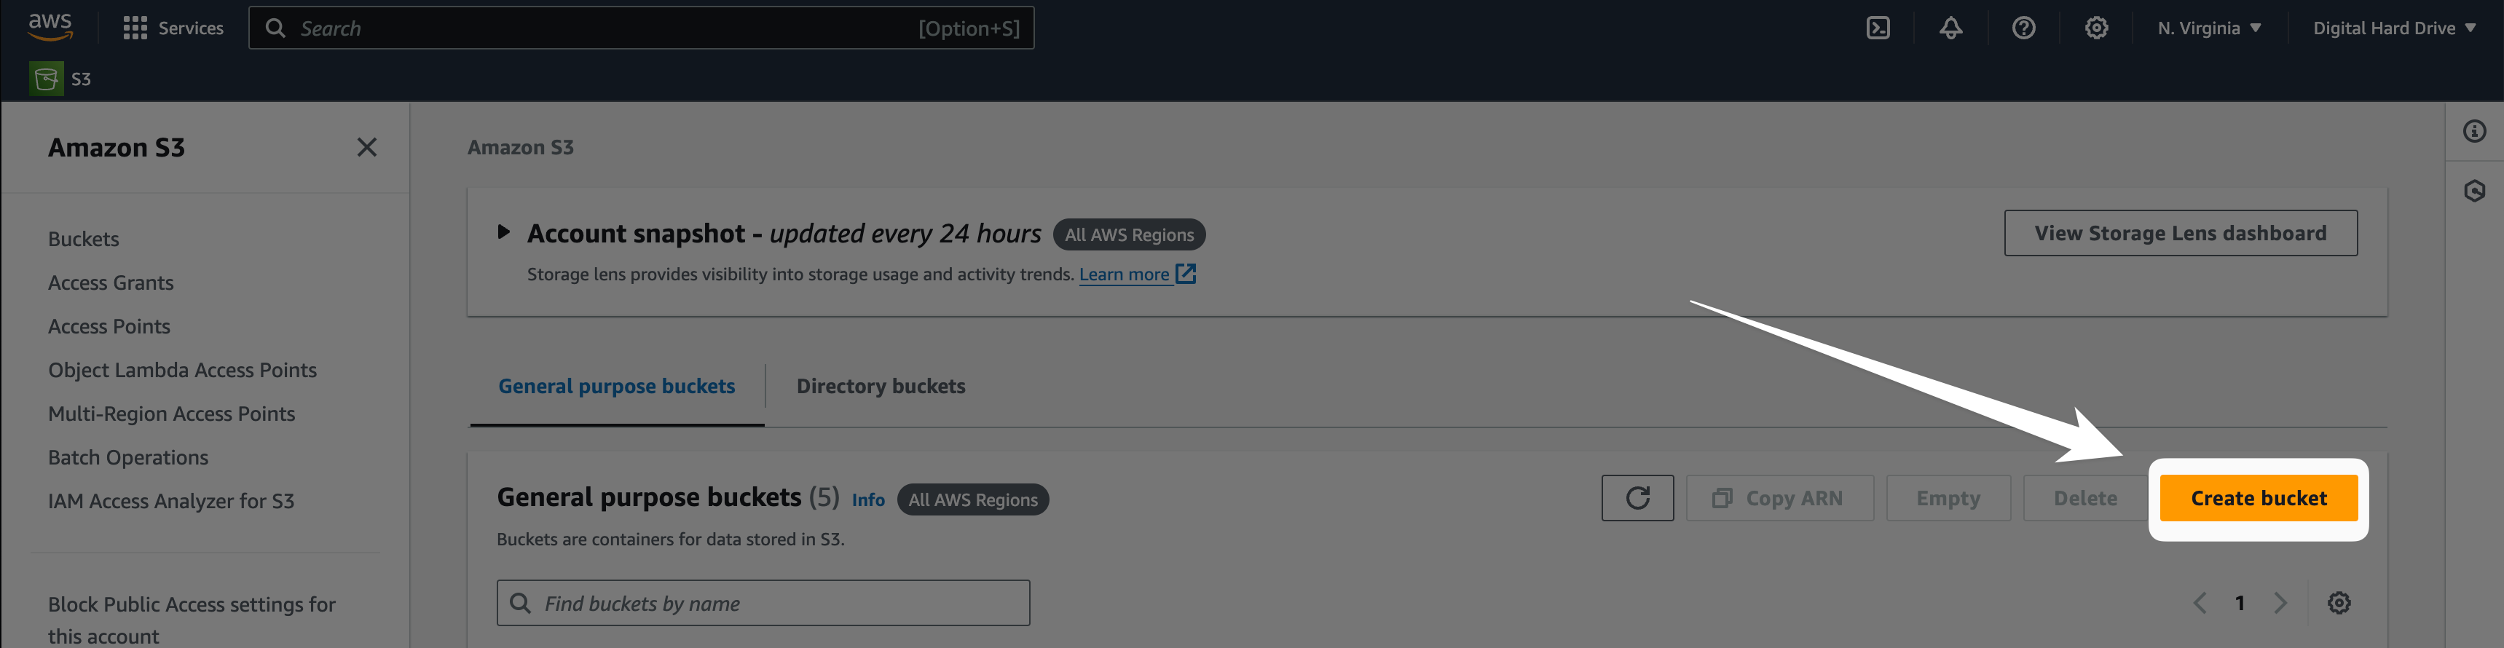Click the Create bucket button
Viewport: 2504px width, 648px height.
coord(2258,499)
